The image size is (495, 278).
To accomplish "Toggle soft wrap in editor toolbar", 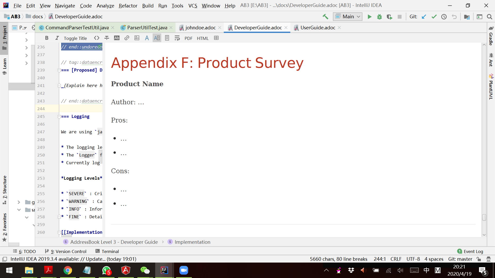I will (x=177, y=38).
